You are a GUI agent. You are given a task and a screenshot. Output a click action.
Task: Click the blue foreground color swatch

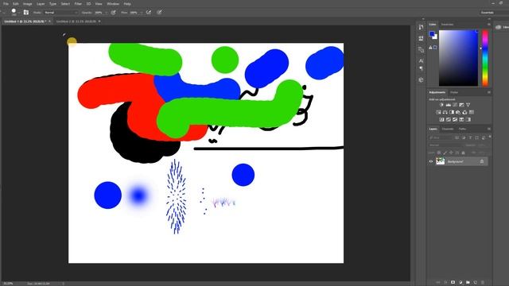click(432, 33)
